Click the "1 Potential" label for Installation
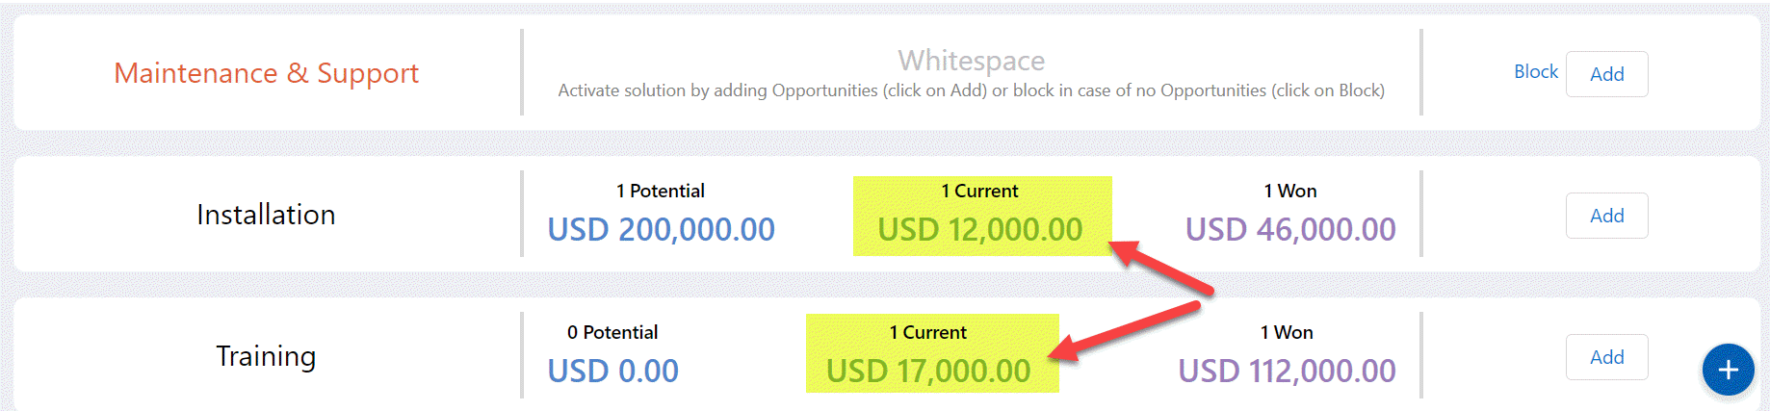The width and height of the screenshot is (1770, 411). click(661, 191)
